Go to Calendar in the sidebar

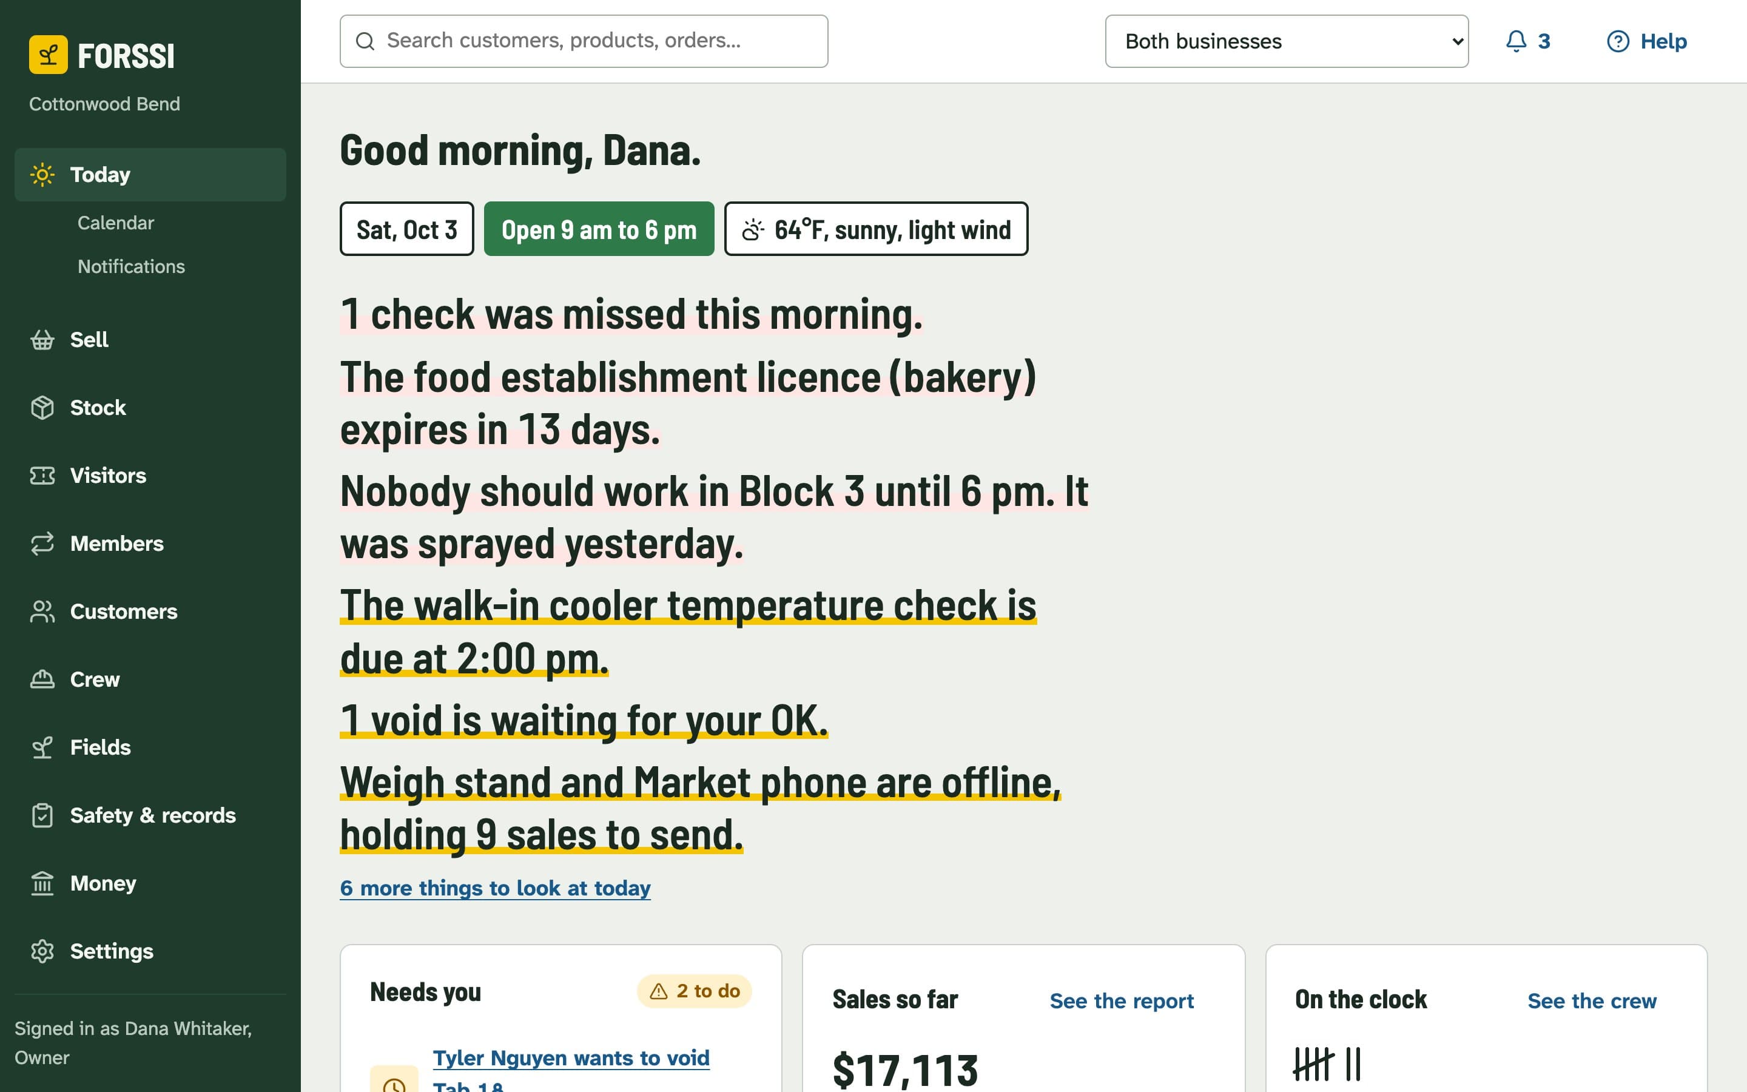coord(115,223)
